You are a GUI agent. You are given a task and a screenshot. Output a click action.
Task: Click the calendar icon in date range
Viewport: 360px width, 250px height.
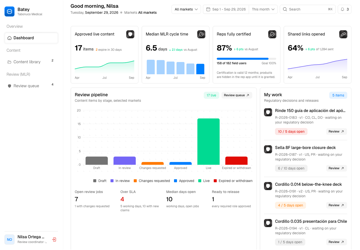[208, 9]
